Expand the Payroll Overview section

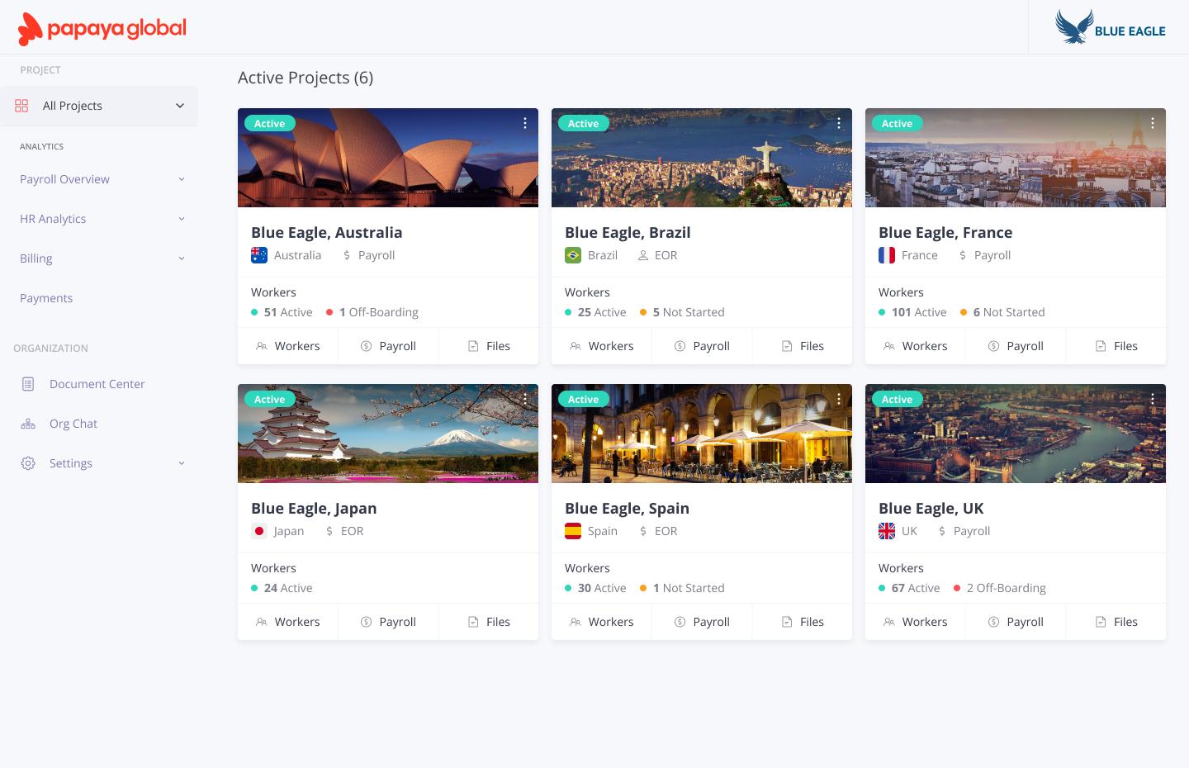[x=182, y=179]
